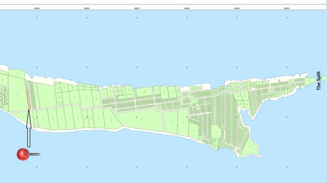327x183 pixels.
Task: Select the green triangular tip beside The Split
Action: 311,81
